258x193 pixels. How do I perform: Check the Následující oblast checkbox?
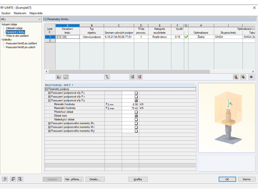(x=136, y=120)
